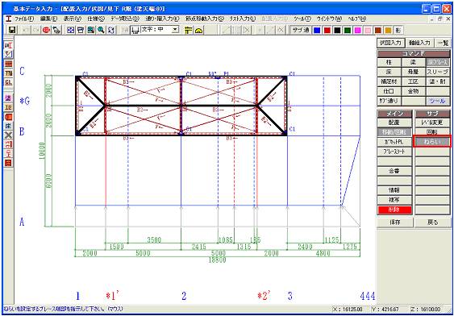Viewport: 454px width, 316px height.
Task: Click the 床 floor icon in left sidebar
Action: pyautogui.click(x=8, y=126)
